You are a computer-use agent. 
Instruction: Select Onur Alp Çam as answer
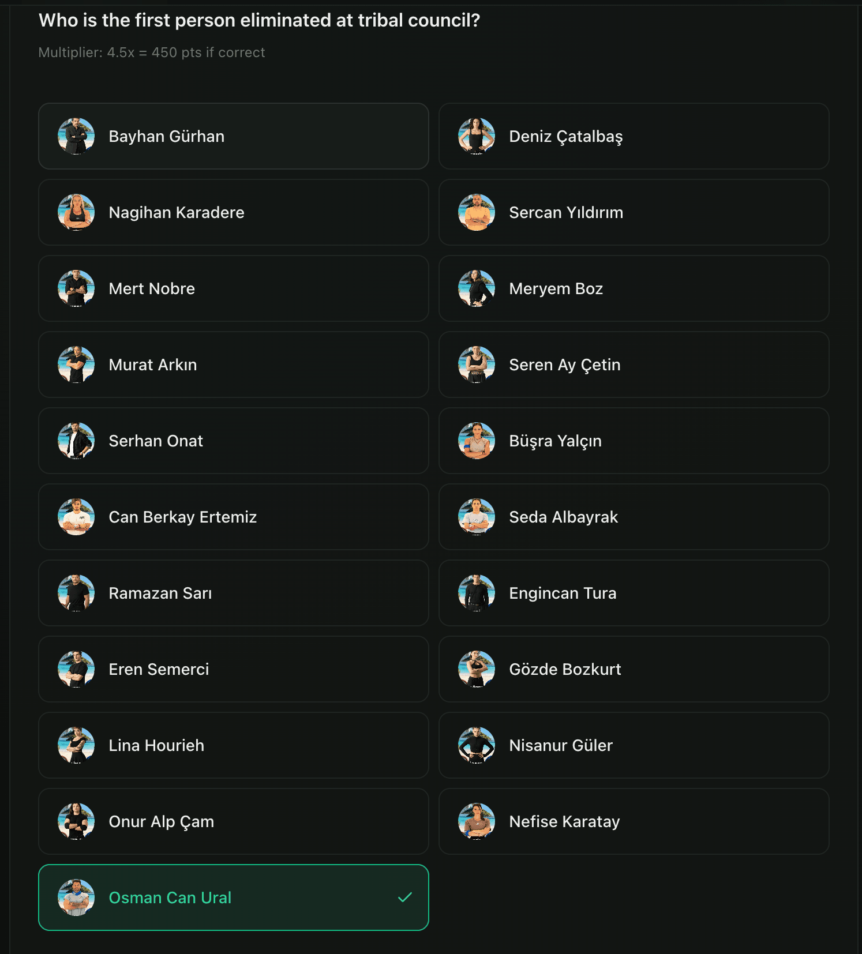click(233, 821)
